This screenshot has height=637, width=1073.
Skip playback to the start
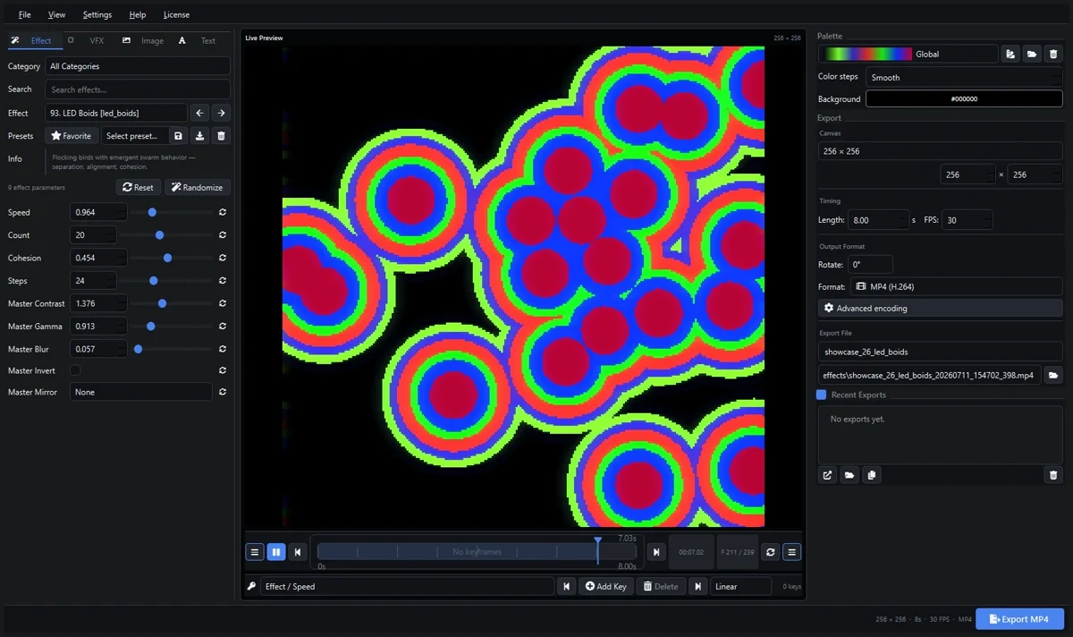298,552
